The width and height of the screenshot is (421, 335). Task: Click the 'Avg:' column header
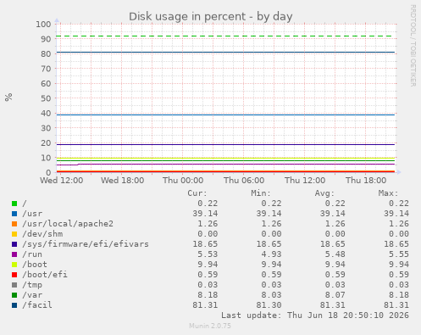point(324,193)
